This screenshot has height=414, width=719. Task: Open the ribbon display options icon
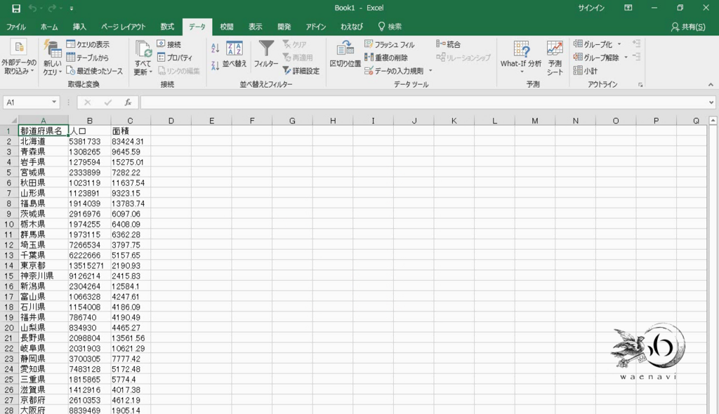[628, 8]
